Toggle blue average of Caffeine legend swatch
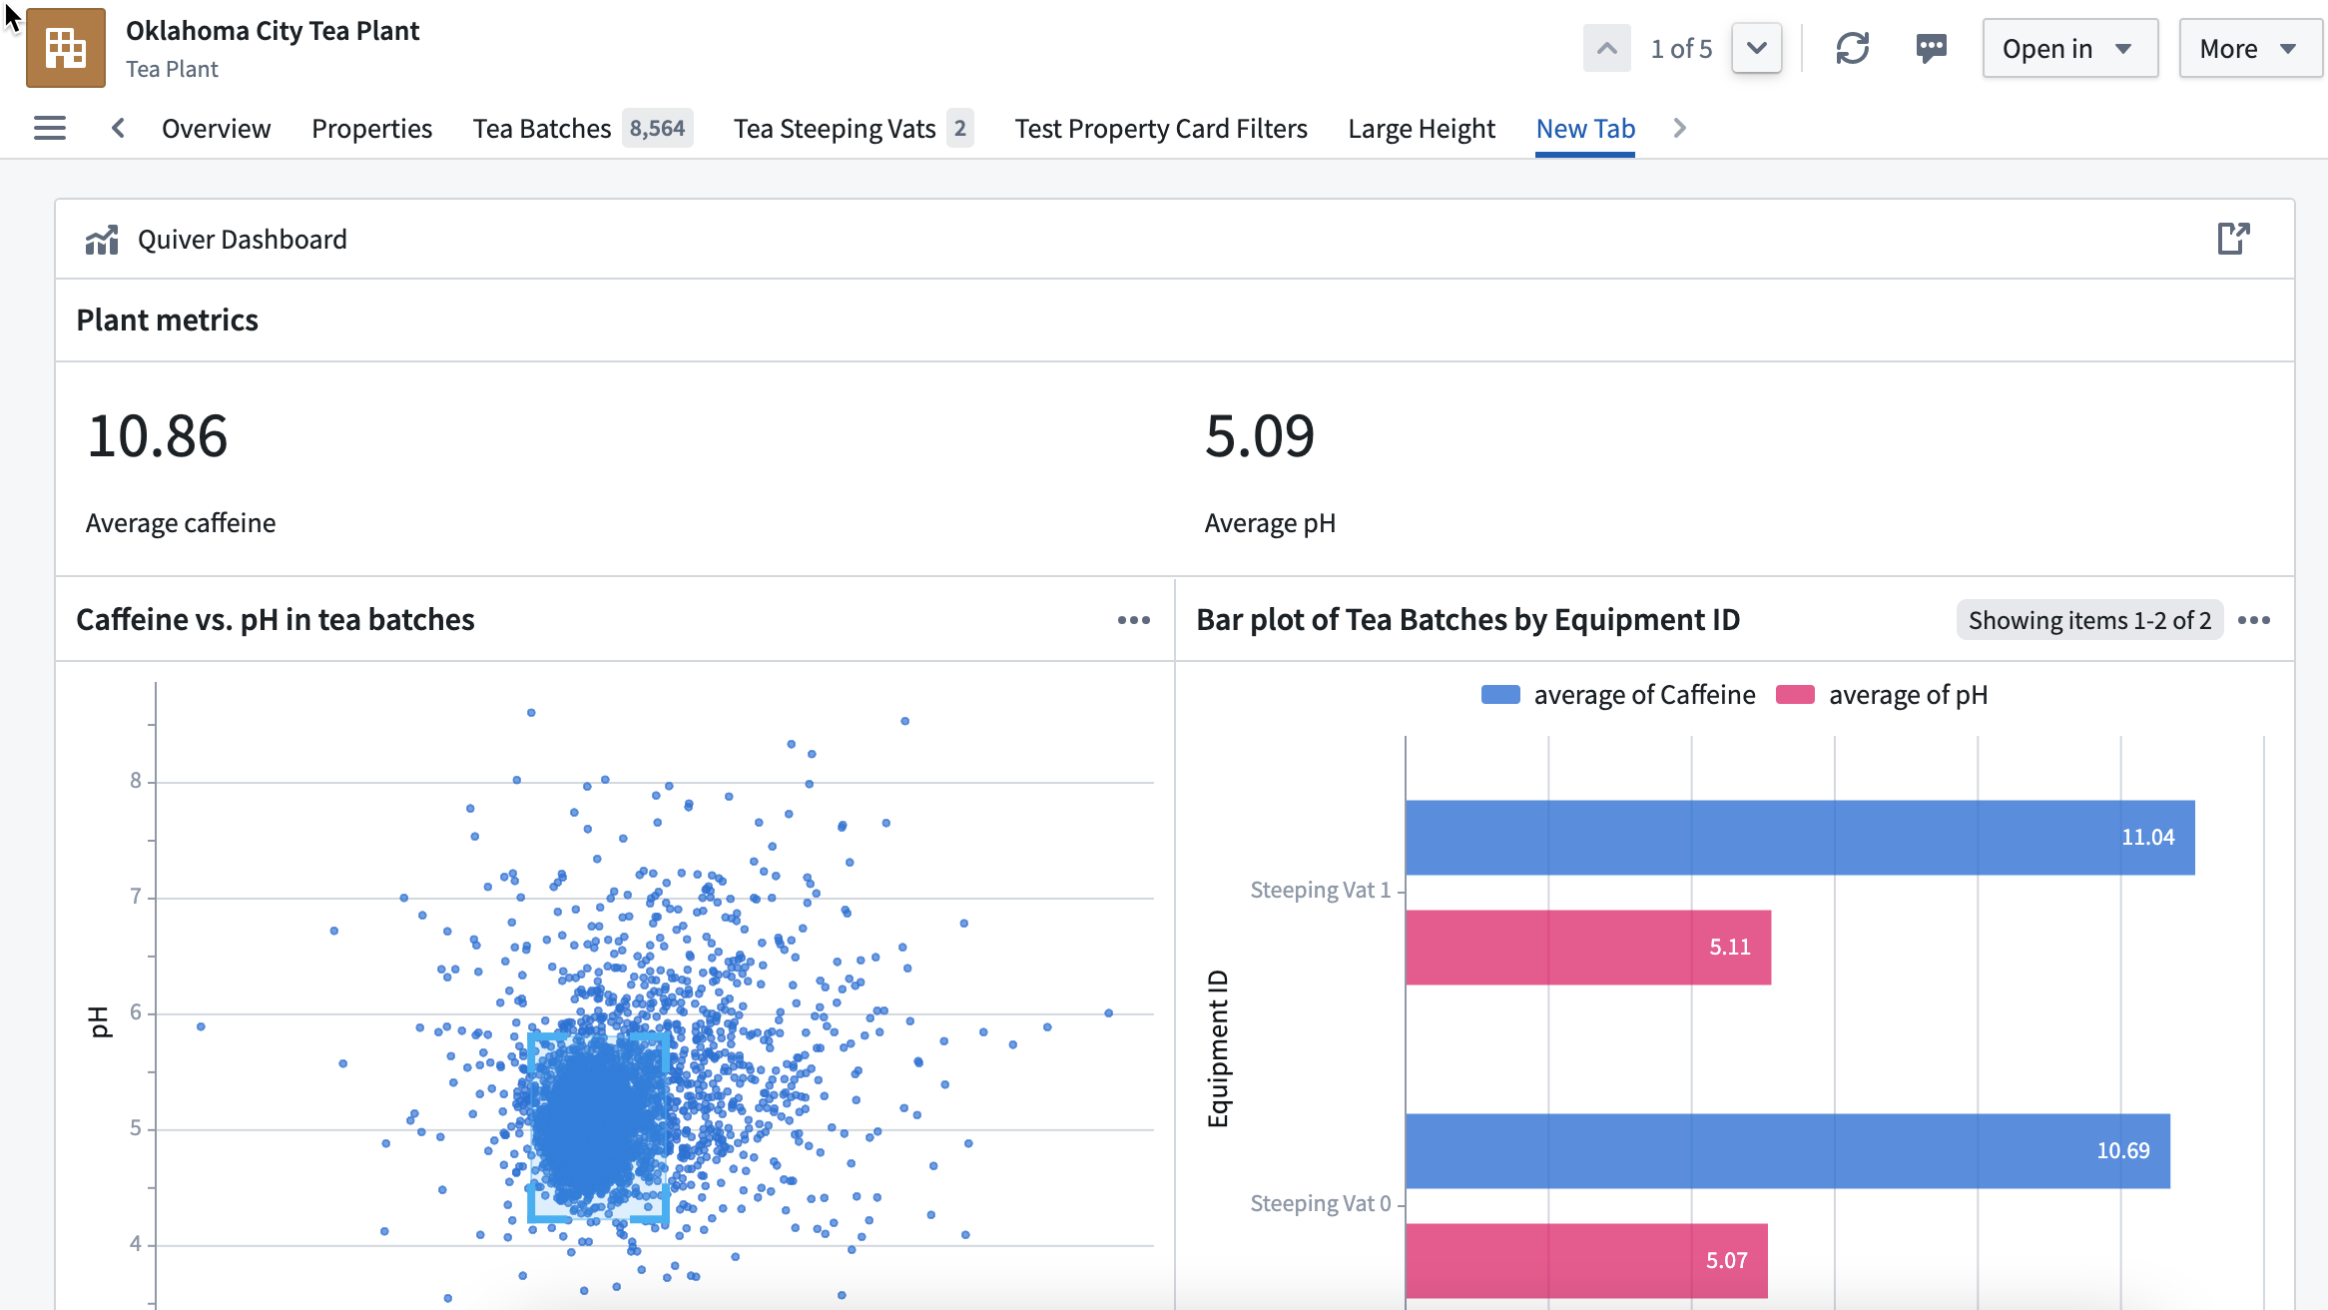This screenshot has width=2328, height=1310. 1499,695
